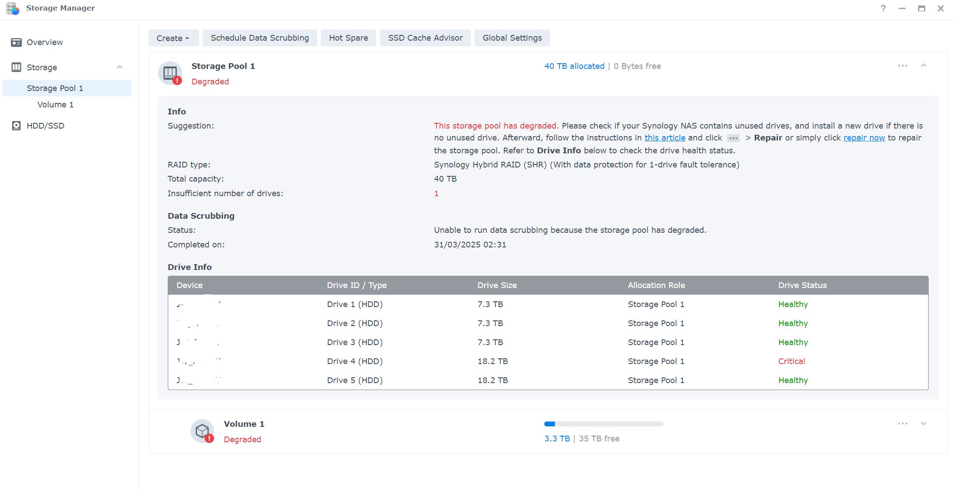This screenshot has width=954, height=490.
Task: Click the Synology Hybrid RAID type value
Action: coord(586,165)
